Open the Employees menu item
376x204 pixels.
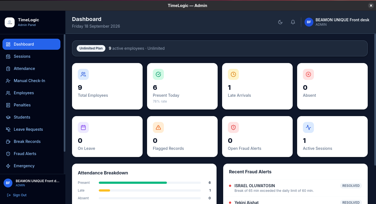pyautogui.click(x=31, y=93)
